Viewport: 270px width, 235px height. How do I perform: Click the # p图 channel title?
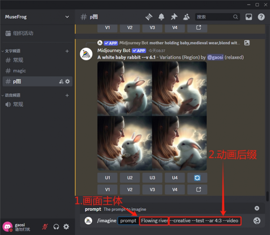89,17
